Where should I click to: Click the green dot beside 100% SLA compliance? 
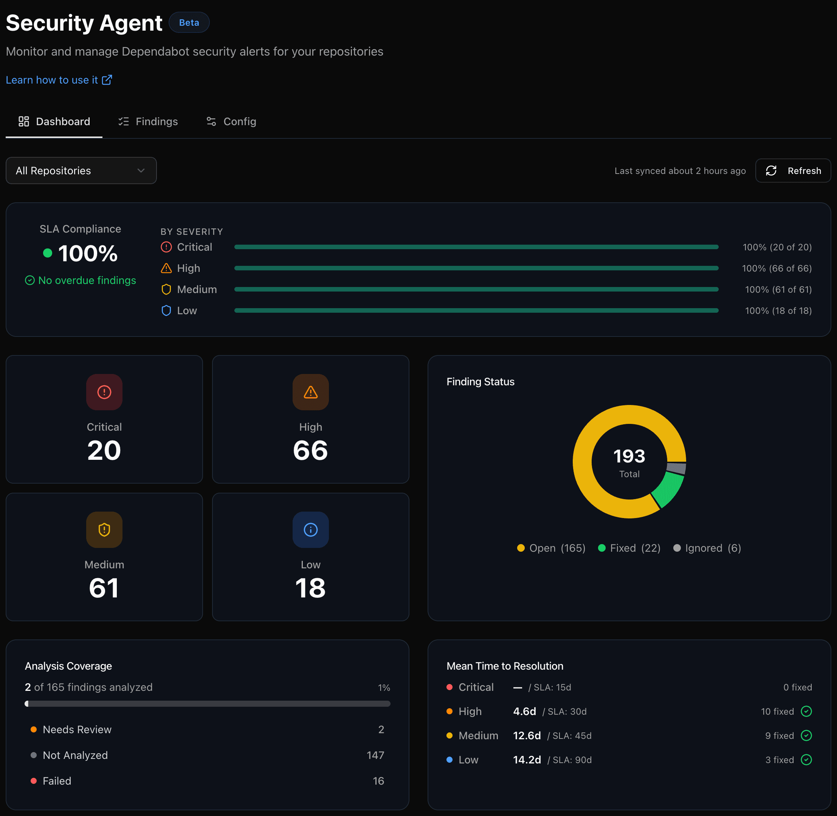coord(48,253)
